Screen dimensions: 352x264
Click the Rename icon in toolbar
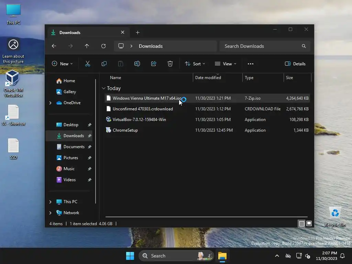pos(137,64)
